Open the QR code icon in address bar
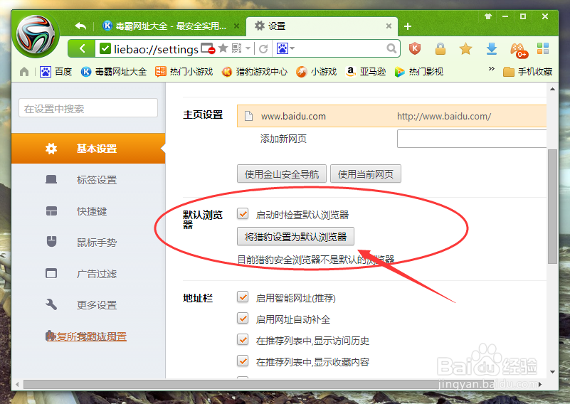This screenshot has width=570, height=404. (237, 48)
